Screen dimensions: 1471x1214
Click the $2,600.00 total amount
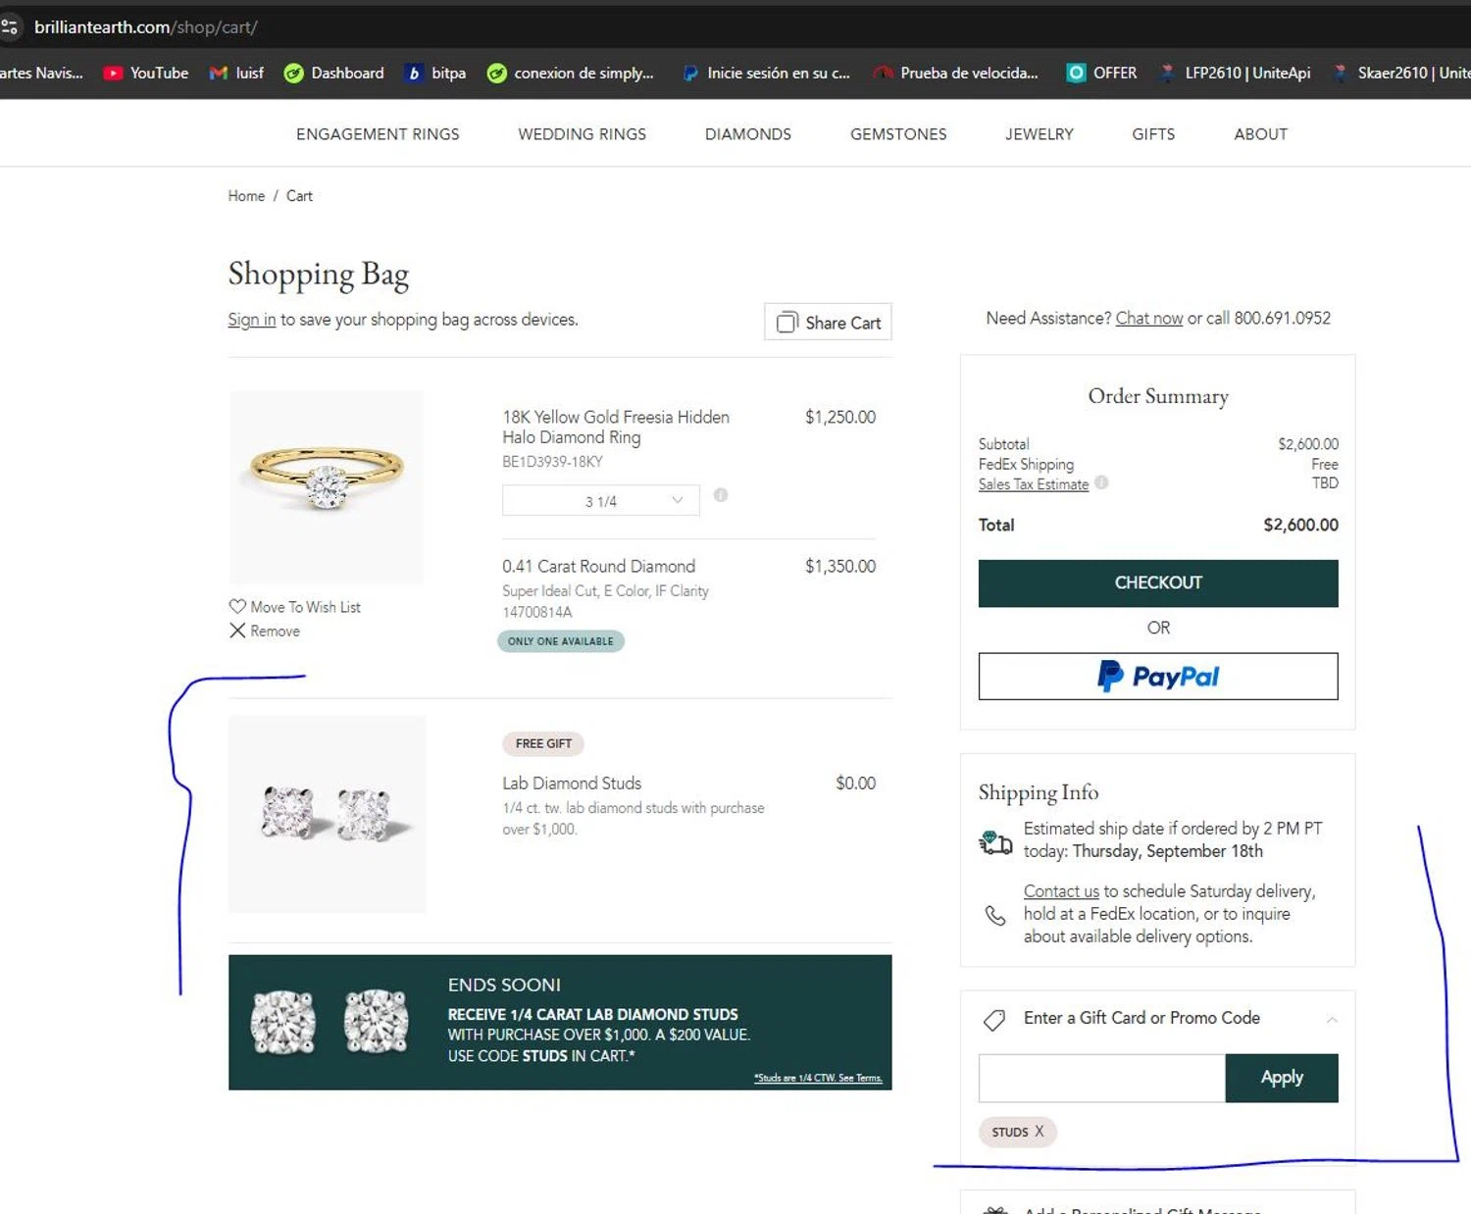pyautogui.click(x=1300, y=525)
